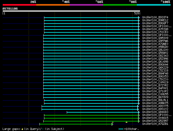Select the white AV781106 query sequence bar
The width and height of the screenshot is (173, 131).
click(x=71, y=11)
